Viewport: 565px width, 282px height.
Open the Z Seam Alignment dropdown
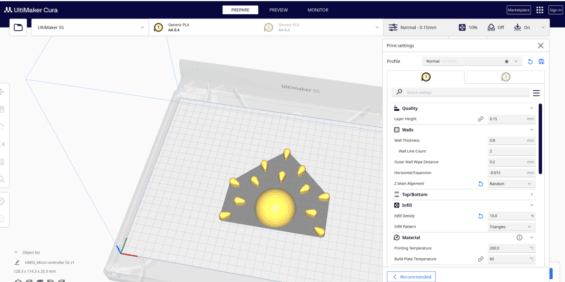[511, 184]
